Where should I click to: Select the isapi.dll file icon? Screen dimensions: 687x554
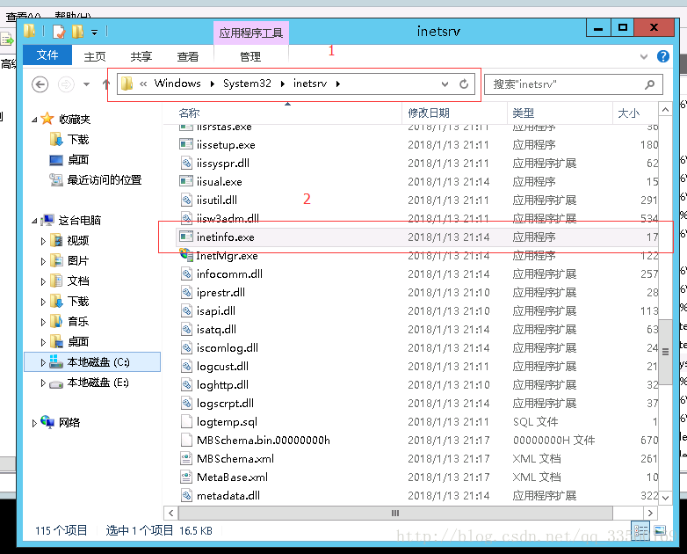pyautogui.click(x=186, y=310)
